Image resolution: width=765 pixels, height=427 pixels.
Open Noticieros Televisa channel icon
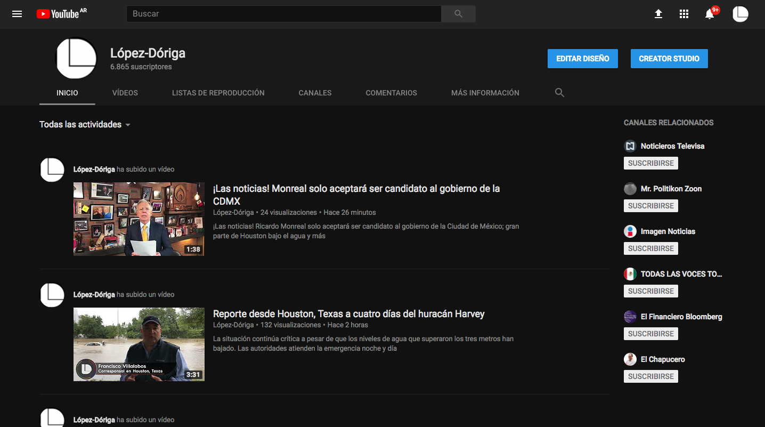pos(630,146)
